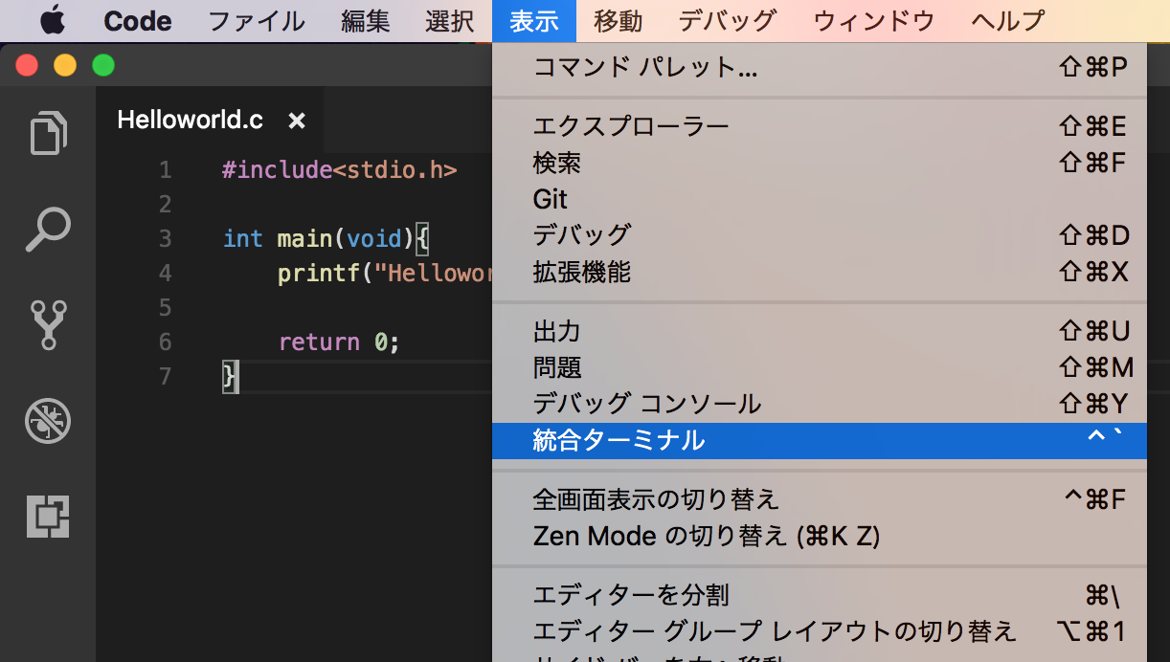The width and height of the screenshot is (1170, 662).
Task: Choose 出力 from the dropdown menu
Action: pos(820,332)
